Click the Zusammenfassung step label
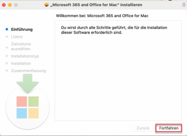Viewport: 187px width, 136px height. pos(28,71)
